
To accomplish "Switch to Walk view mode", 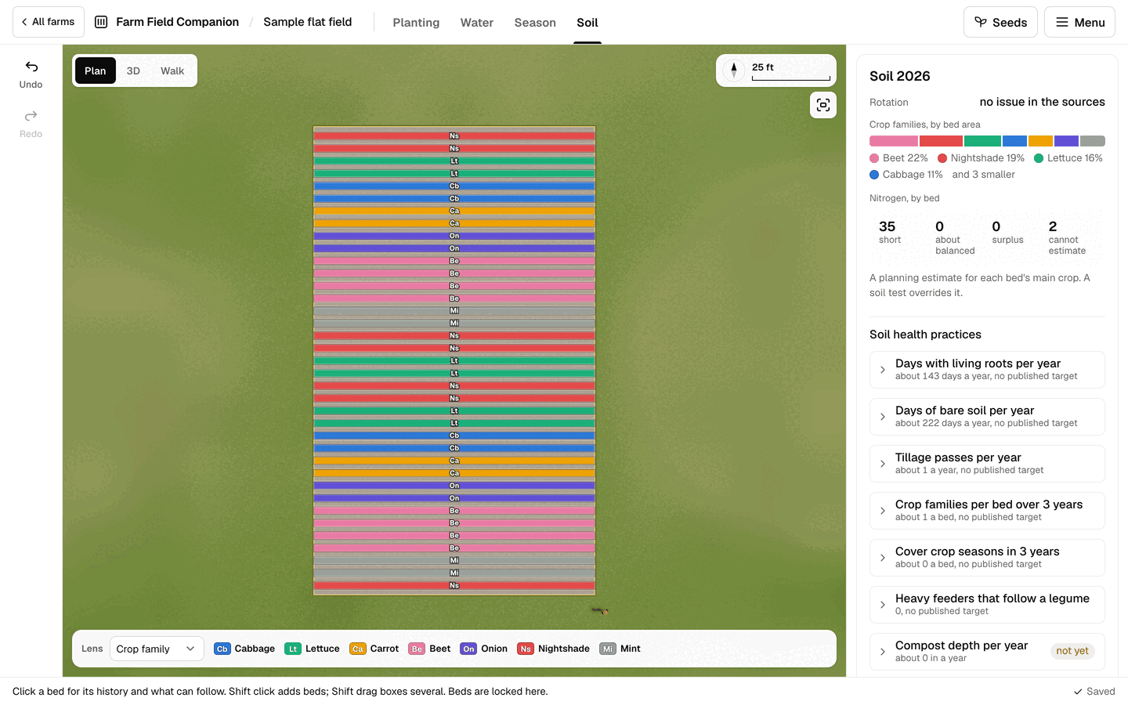I will (172, 70).
